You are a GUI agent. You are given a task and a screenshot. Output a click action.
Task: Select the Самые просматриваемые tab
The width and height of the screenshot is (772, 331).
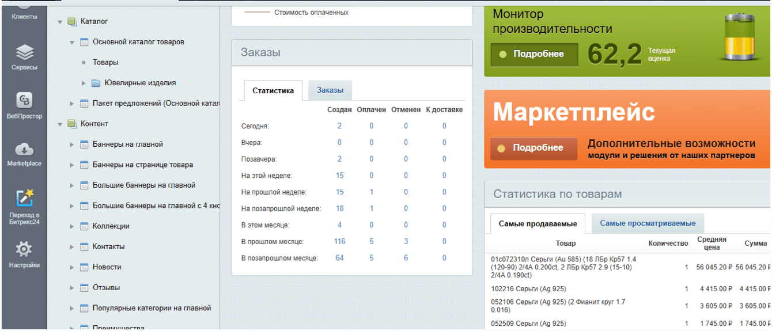click(648, 223)
